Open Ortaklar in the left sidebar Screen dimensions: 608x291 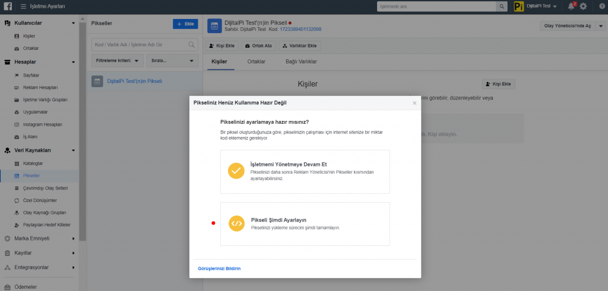coord(31,49)
